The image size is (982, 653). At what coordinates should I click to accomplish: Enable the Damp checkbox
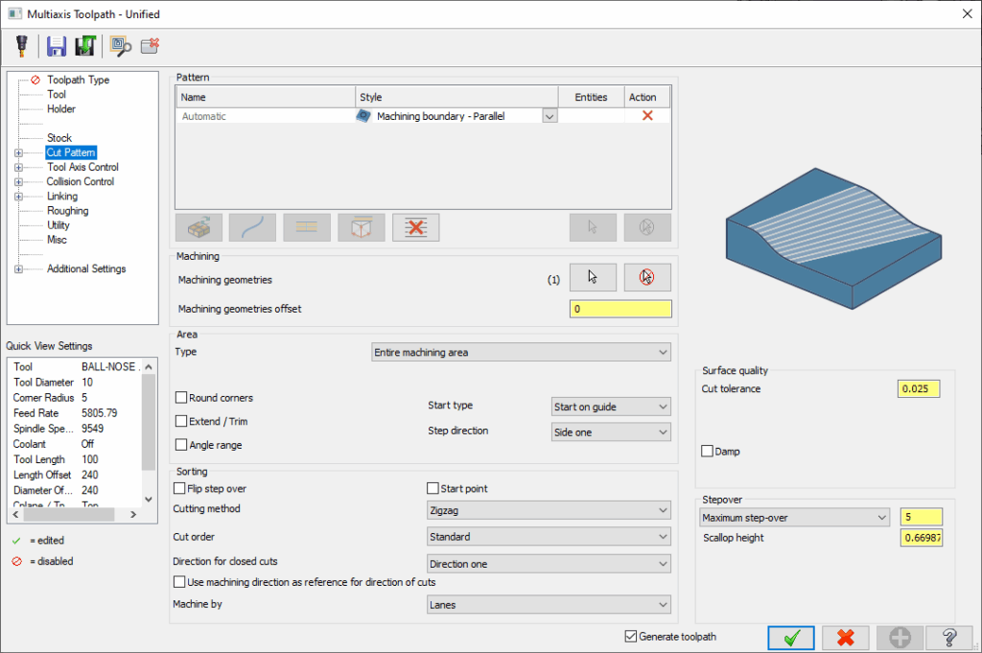point(707,451)
